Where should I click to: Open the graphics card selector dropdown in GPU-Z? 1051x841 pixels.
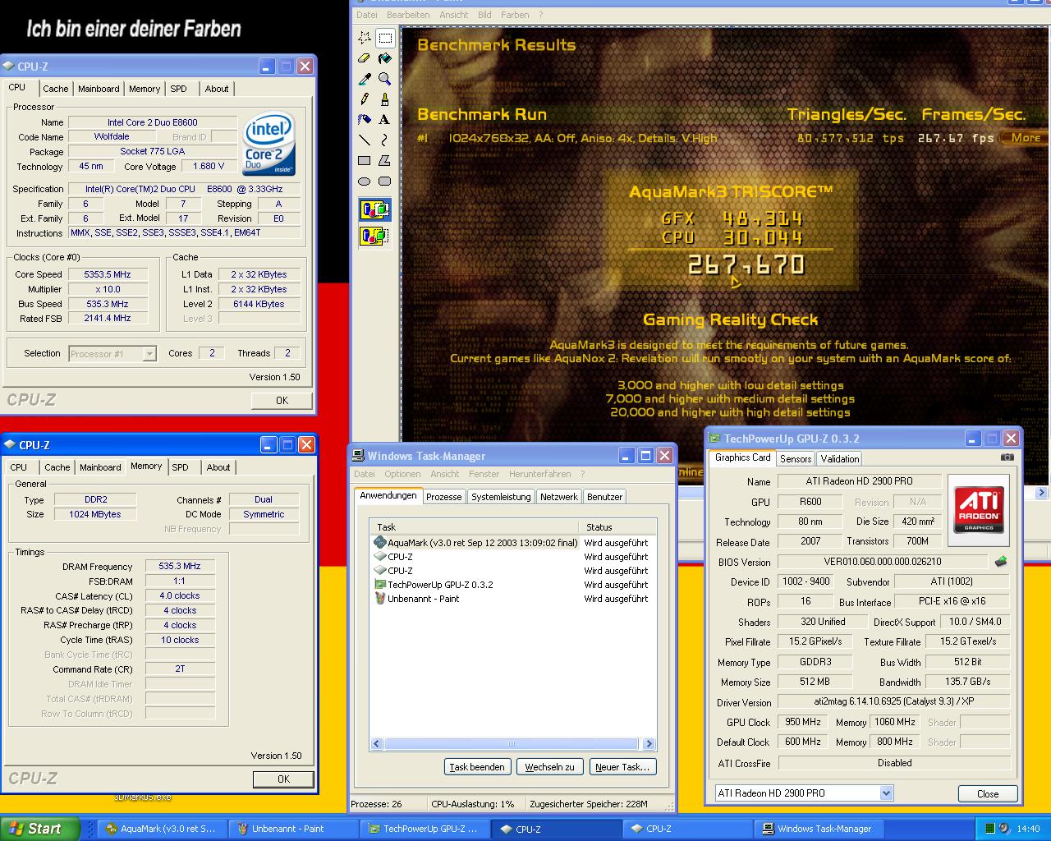pyautogui.click(x=886, y=793)
